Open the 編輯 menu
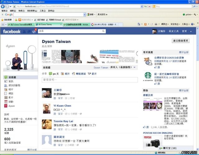199x155 pixels. 13,11
